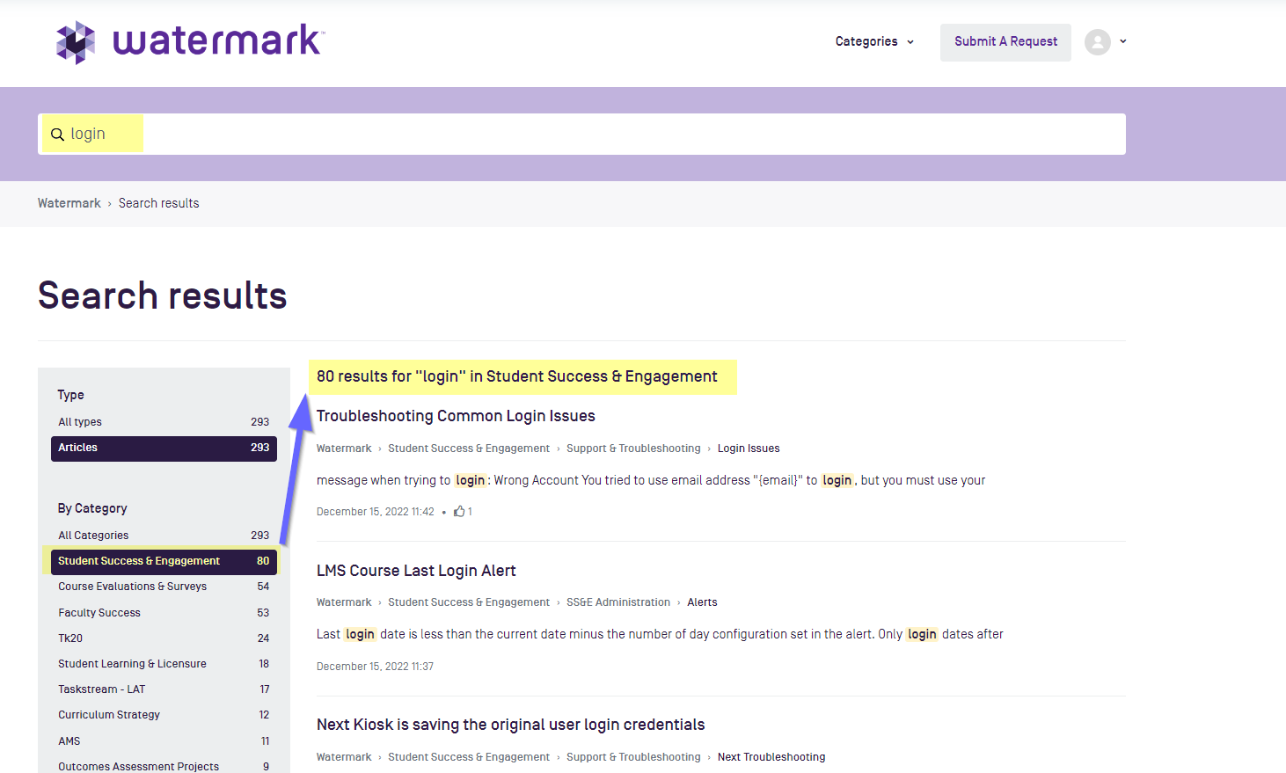Click Student Success & Engagement in second result

coord(469,602)
